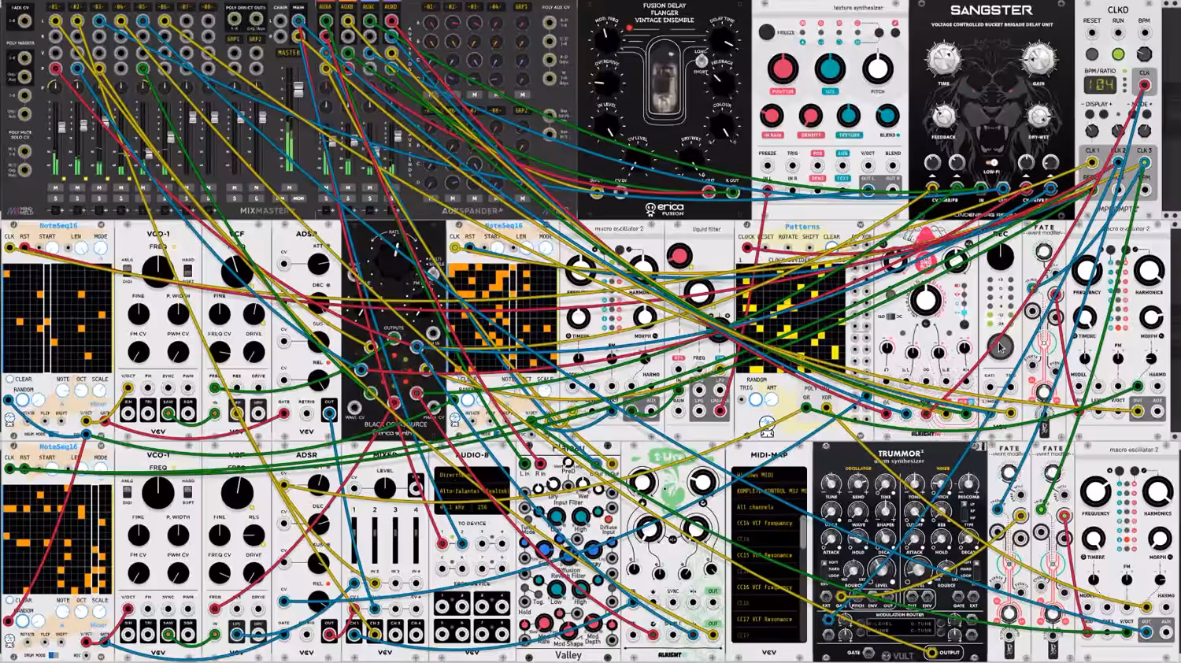Click the CLKD RESET button
Image resolution: width=1181 pixels, height=663 pixels.
[1092, 54]
